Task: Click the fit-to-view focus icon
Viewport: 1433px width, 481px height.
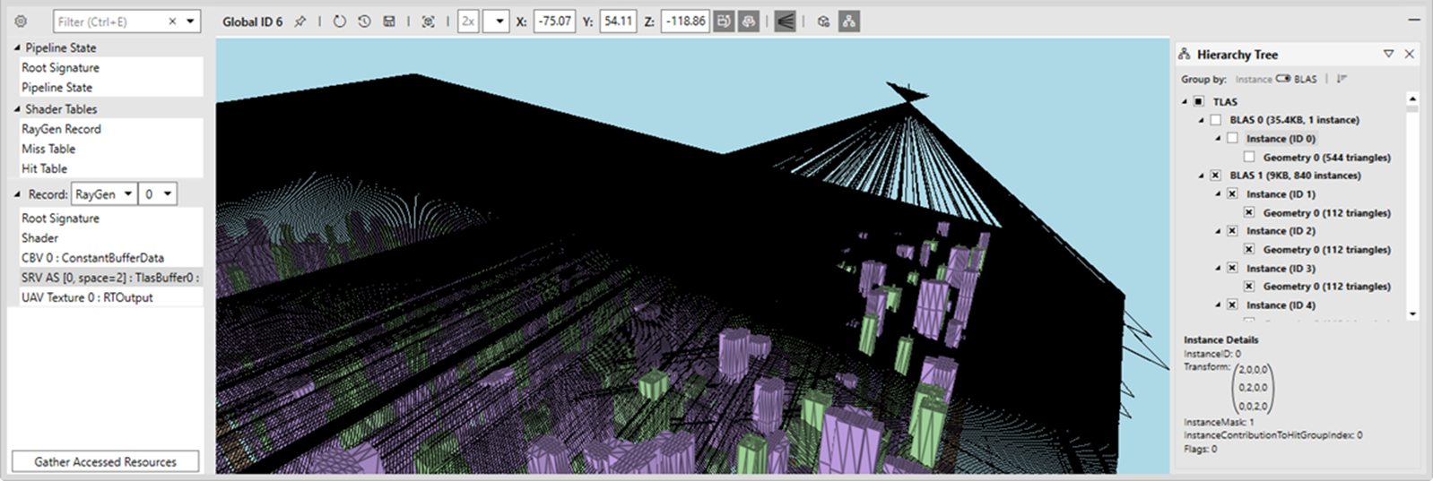Action: click(x=429, y=21)
